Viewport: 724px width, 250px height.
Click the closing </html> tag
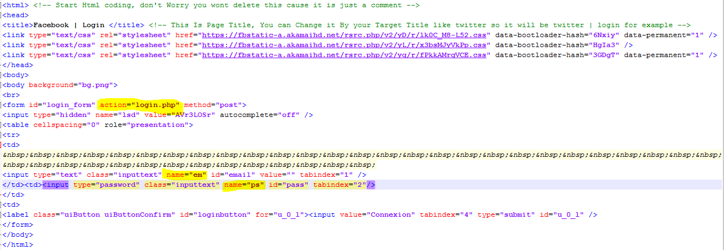tap(18, 244)
